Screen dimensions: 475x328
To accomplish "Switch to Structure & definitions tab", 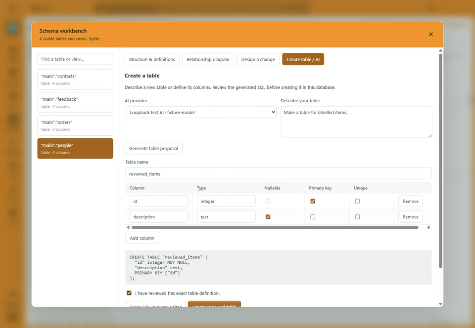I will pos(152,59).
